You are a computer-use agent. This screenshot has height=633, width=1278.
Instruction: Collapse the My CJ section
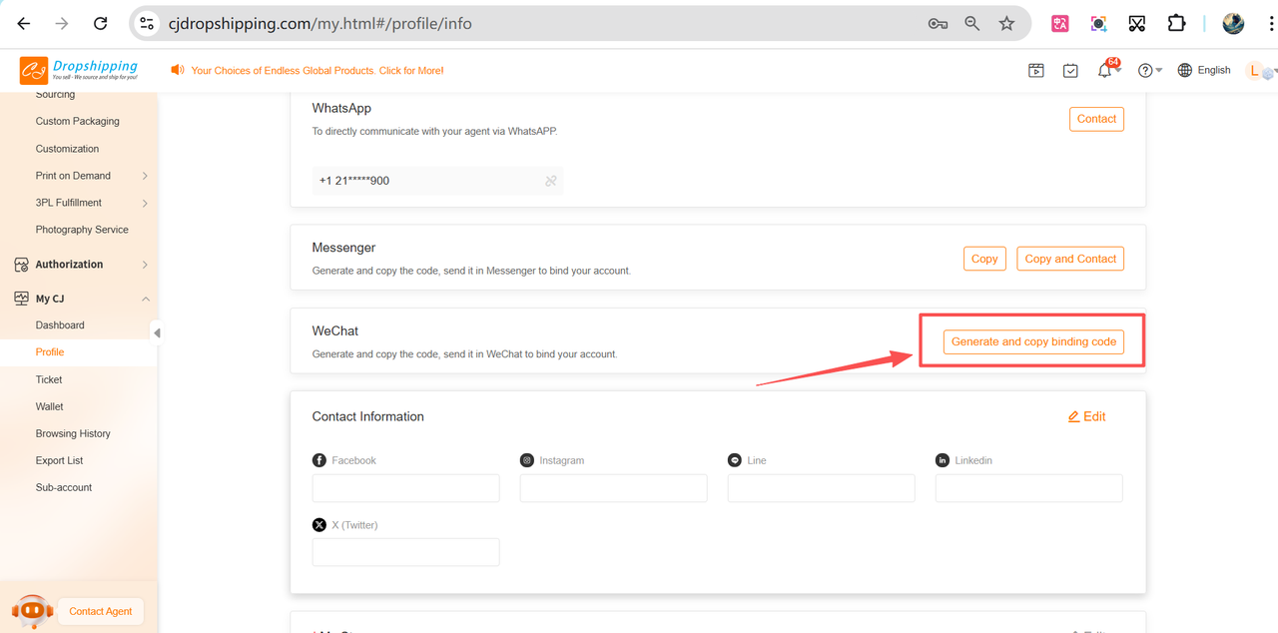click(145, 299)
